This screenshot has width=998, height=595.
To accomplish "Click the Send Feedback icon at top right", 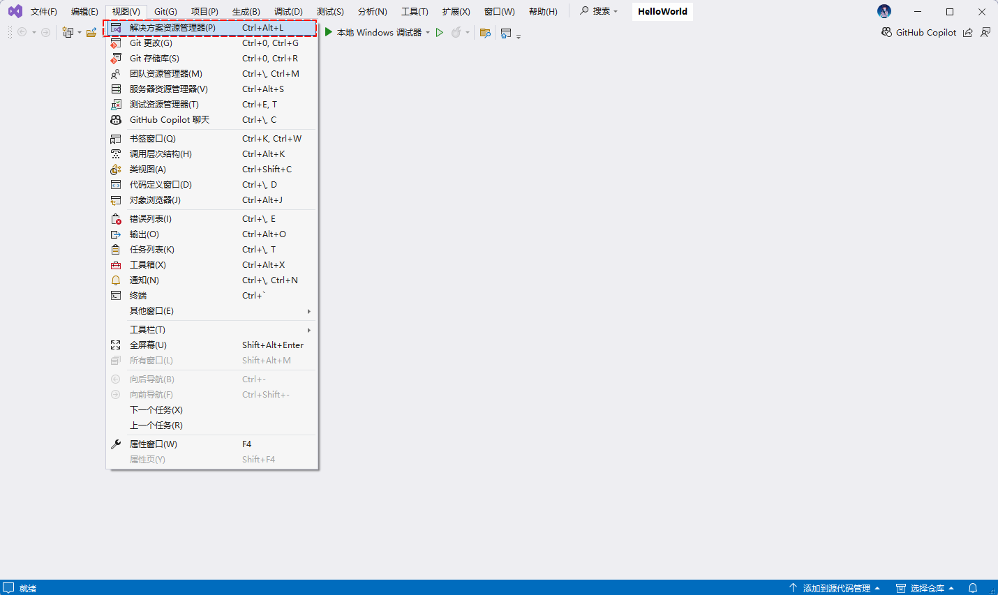I will pos(985,32).
